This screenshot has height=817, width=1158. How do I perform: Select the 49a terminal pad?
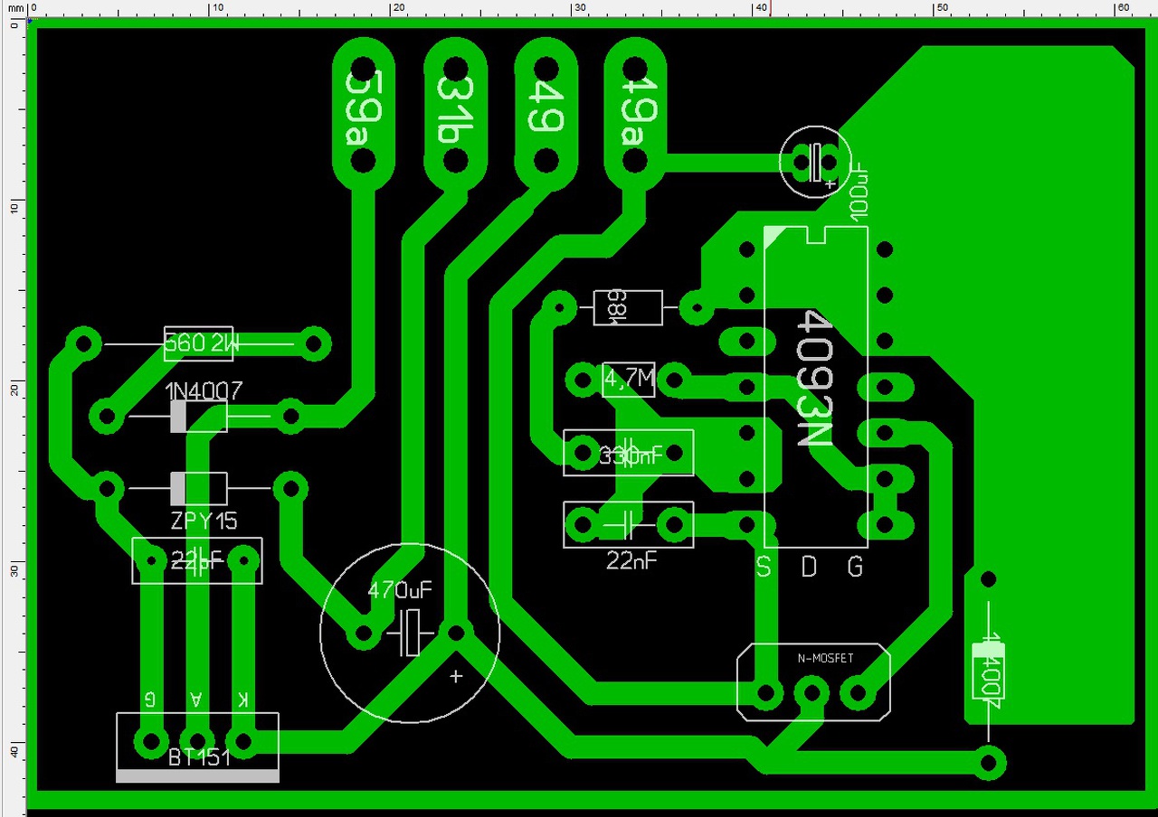point(636,114)
